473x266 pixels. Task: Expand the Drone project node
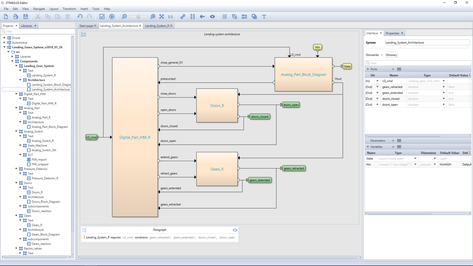pyautogui.click(x=4, y=38)
